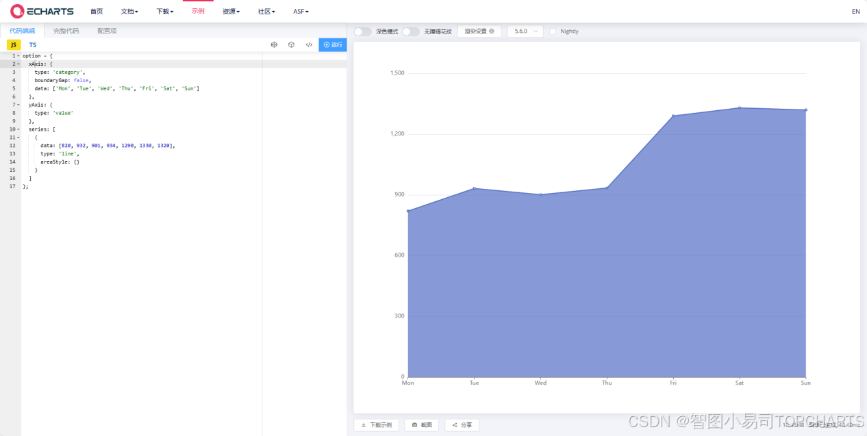867x436 pixels.
Task: Switch editor language to TS
Action: click(33, 44)
